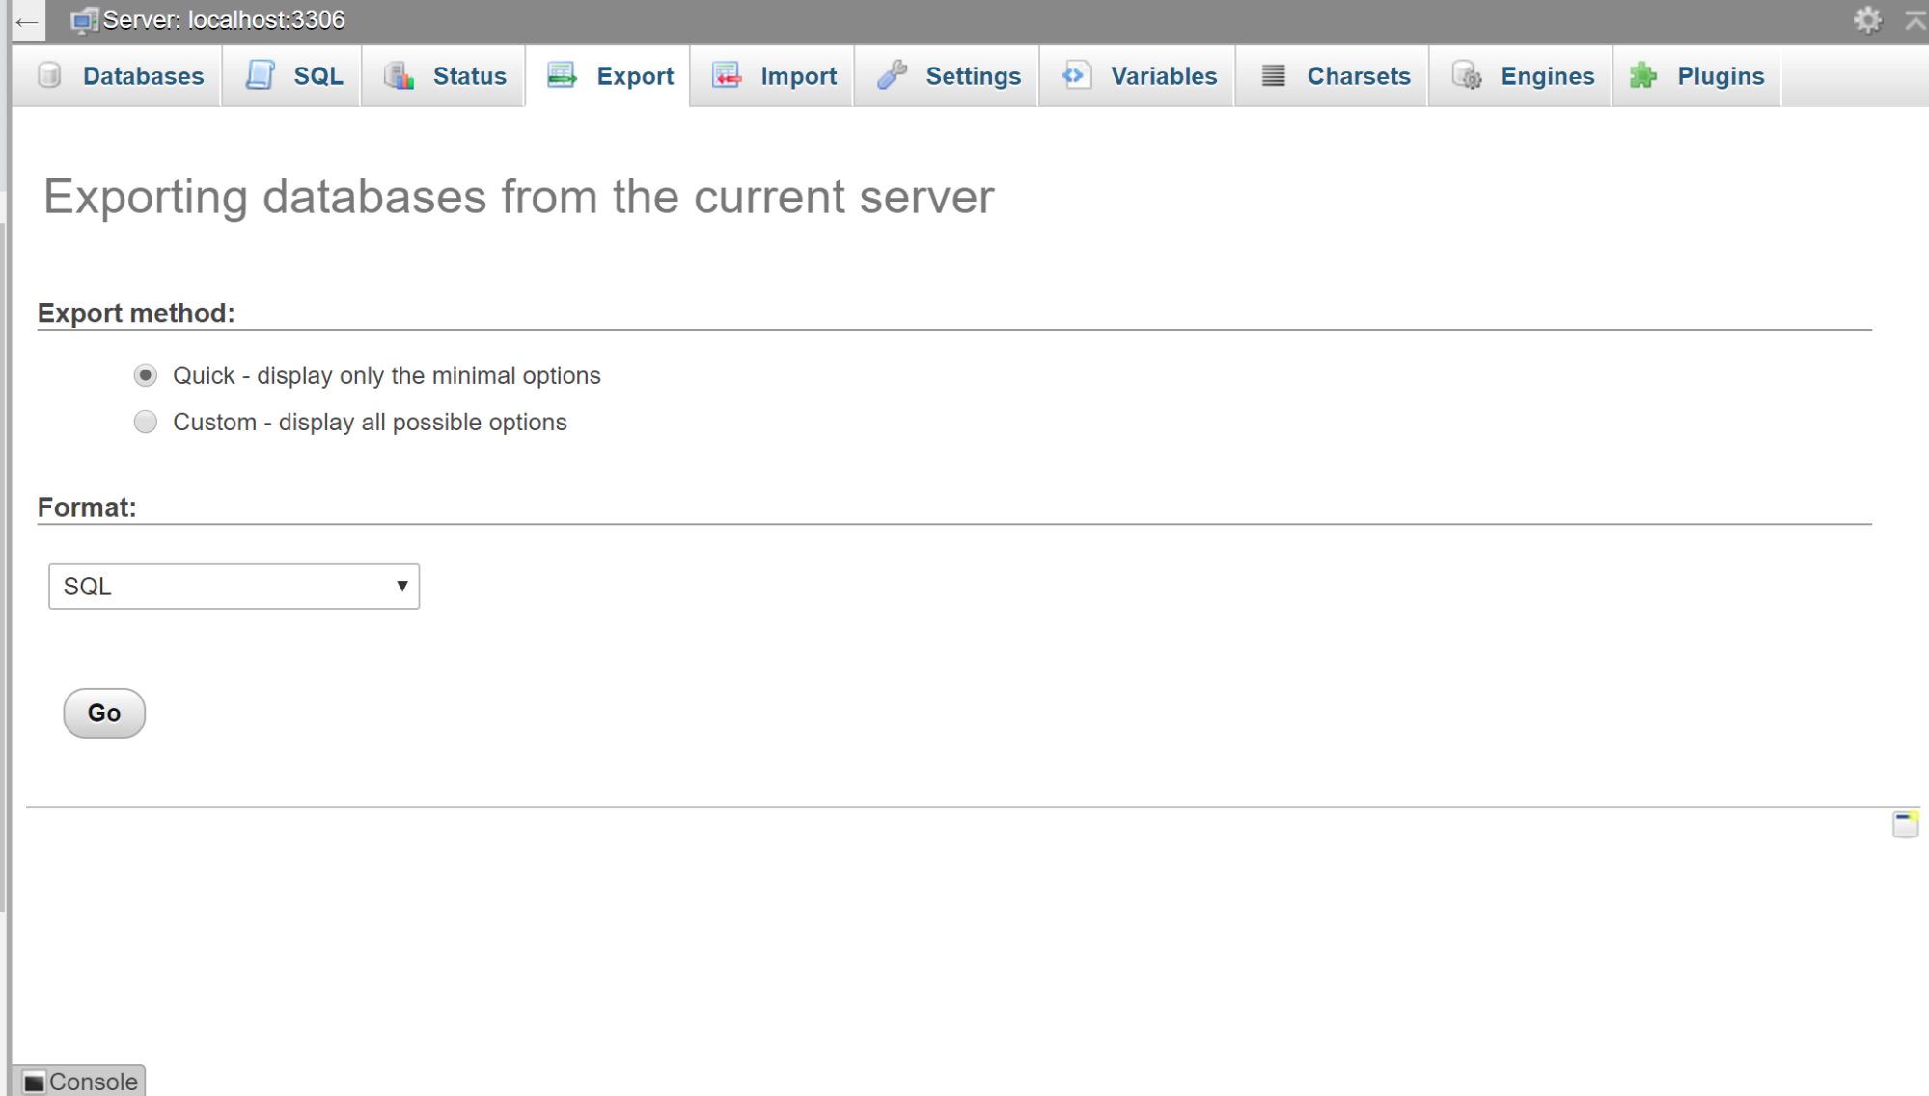Select the Export tab

pos(608,76)
